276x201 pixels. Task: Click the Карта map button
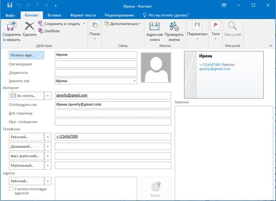point(156,189)
